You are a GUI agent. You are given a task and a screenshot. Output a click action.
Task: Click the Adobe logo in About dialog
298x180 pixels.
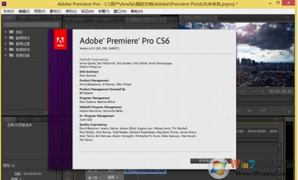click(x=60, y=39)
